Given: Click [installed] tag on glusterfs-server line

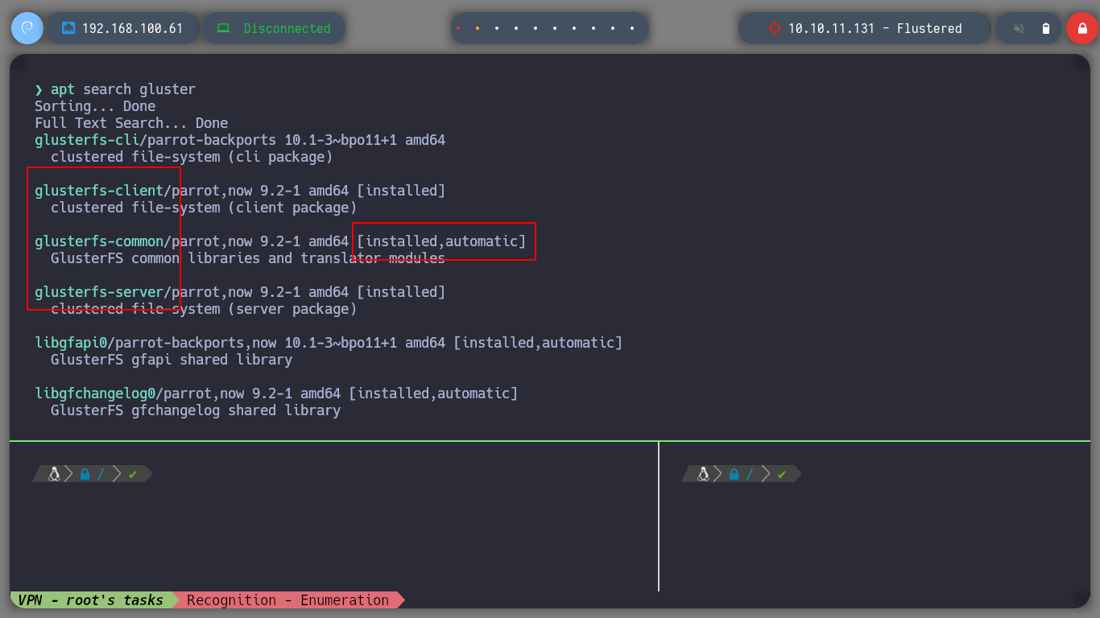Looking at the screenshot, I should click(401, 292).
